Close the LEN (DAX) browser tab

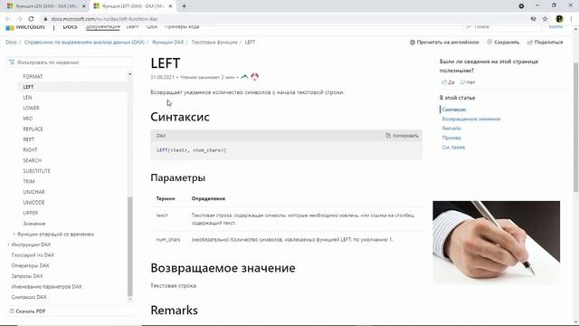(83, 6)
